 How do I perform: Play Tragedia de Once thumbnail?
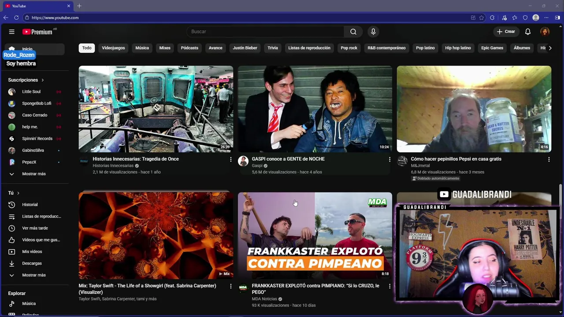(x=156, y=109)
